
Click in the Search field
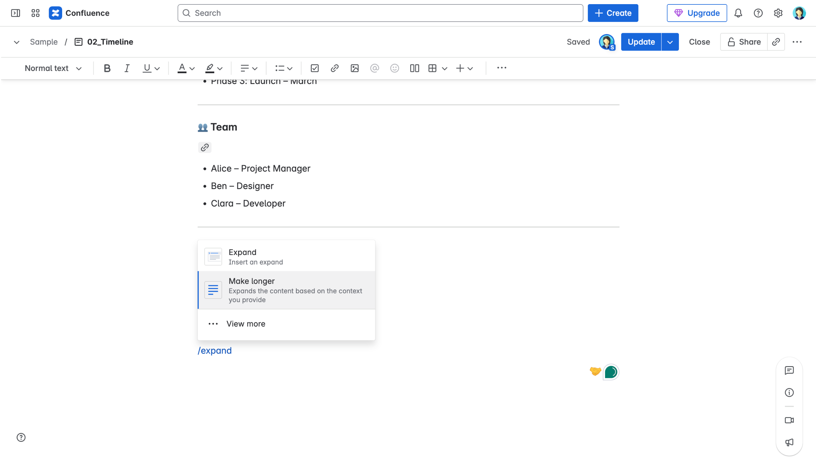[x=380, y=13]
